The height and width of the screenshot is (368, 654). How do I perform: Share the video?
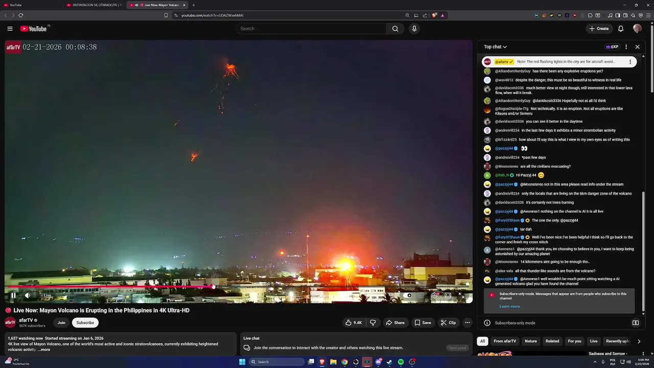pos(395,323)
